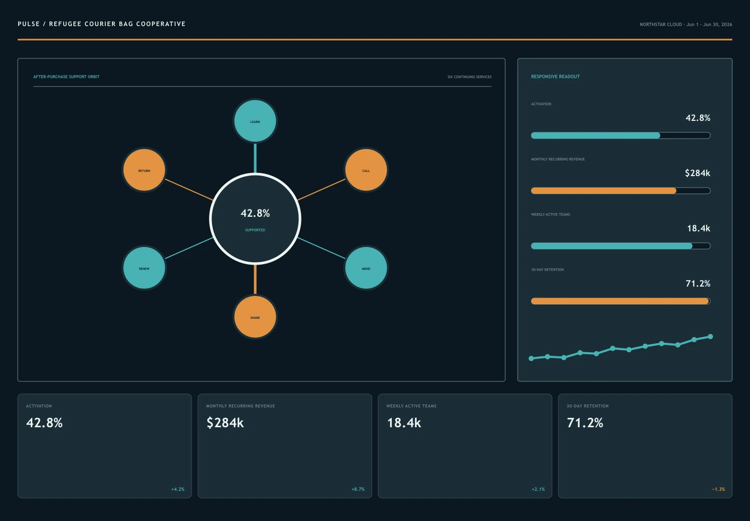The image size is (750, 521).
Task: Click the 30-Day Retention progress bar
Action: click(x=621, y=301)
